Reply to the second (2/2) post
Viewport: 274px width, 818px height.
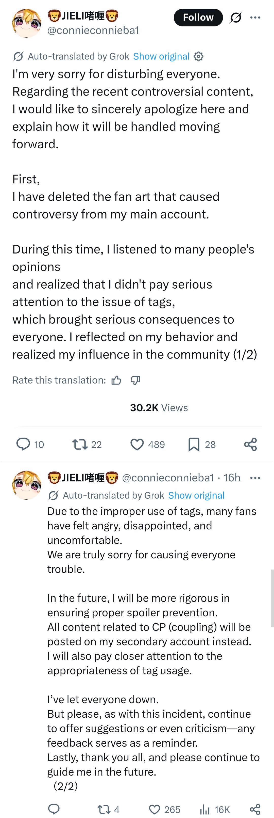(x=54, y=809)
